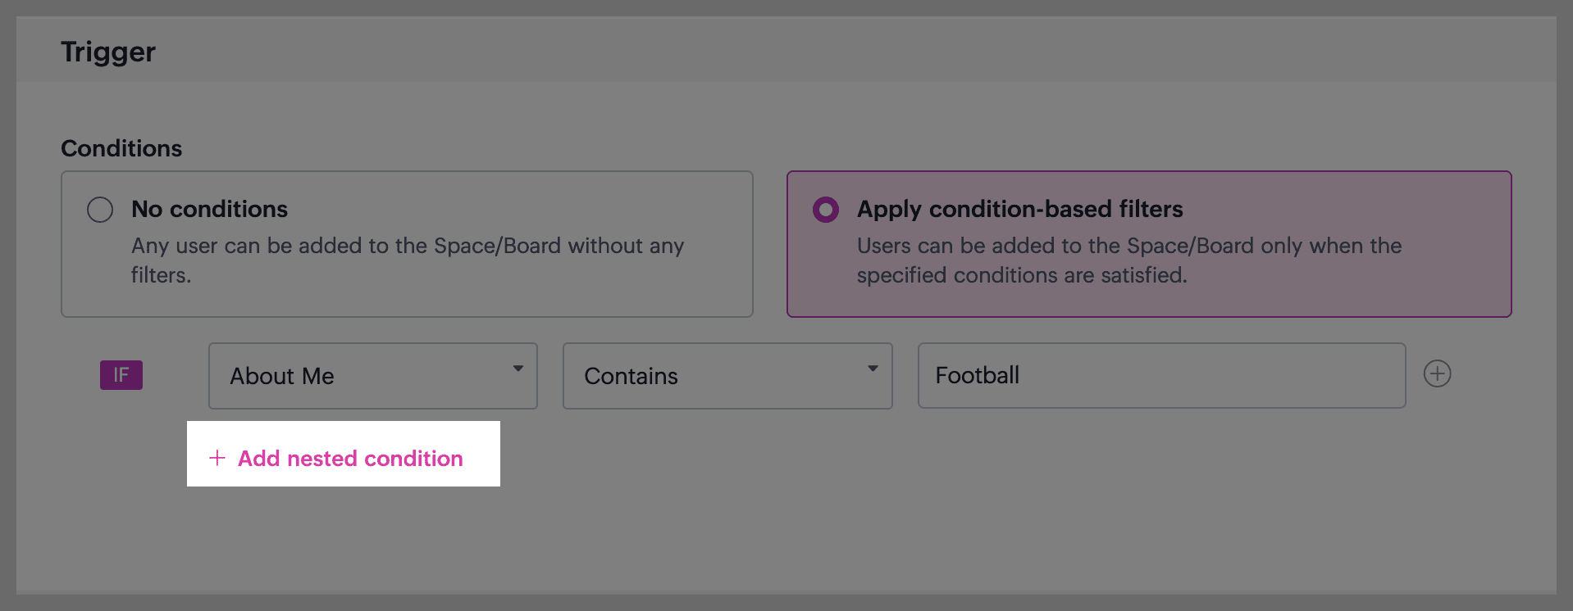Click the Apply condition-based filters title
This screenshot has height=611, width=1573.
[1019, 210]
